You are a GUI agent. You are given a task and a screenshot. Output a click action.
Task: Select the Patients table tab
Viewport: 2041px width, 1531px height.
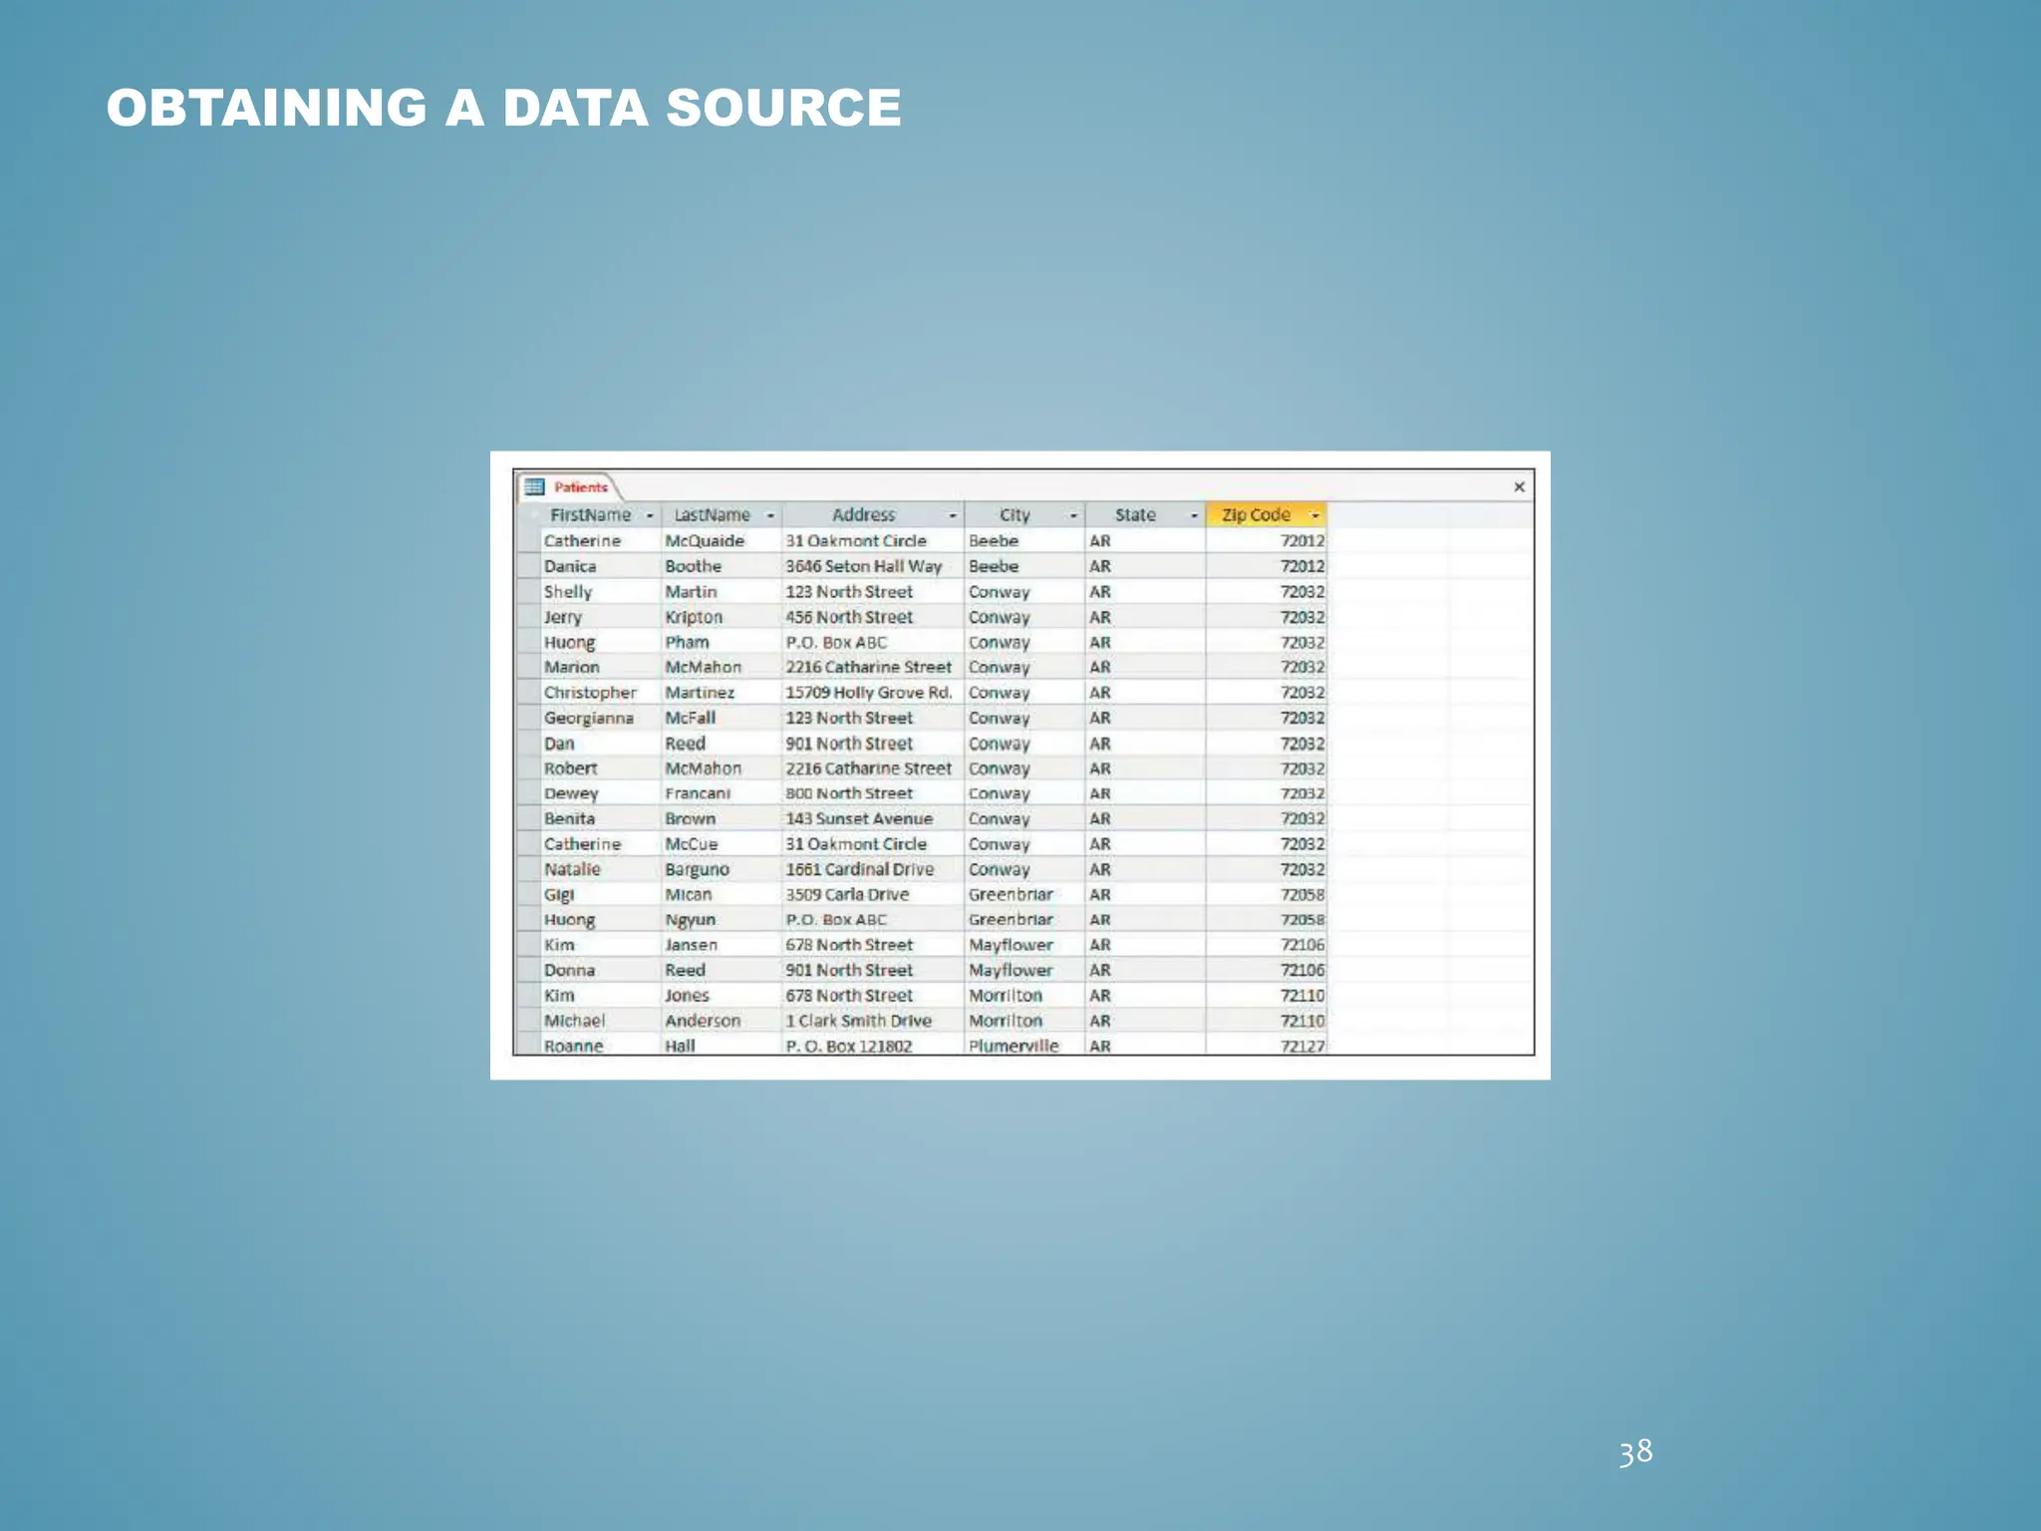(x=580, y=487)
